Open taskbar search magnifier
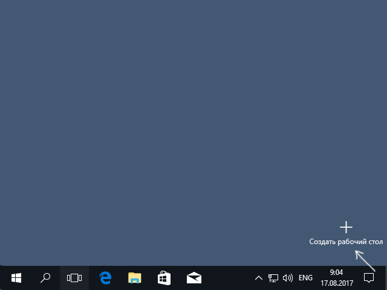387x290 pixels. coord(45,278)
